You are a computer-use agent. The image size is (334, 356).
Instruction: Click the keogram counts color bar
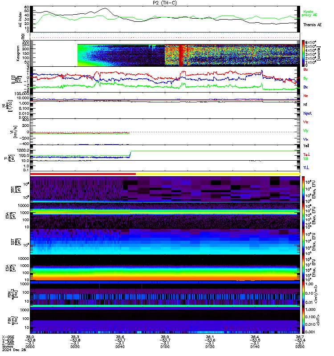pos(303,53)
